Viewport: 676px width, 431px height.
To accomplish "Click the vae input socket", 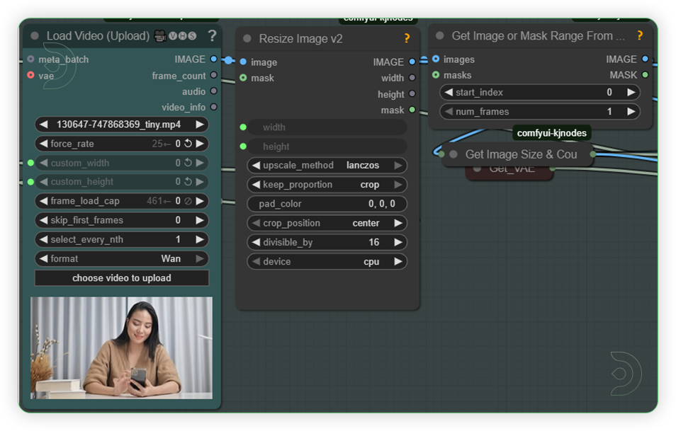I will point(30,75).
